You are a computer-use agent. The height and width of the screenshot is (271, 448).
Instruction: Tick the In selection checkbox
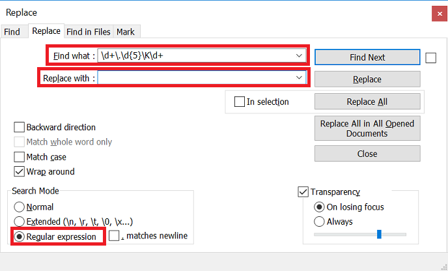click(x=240, y=102)
